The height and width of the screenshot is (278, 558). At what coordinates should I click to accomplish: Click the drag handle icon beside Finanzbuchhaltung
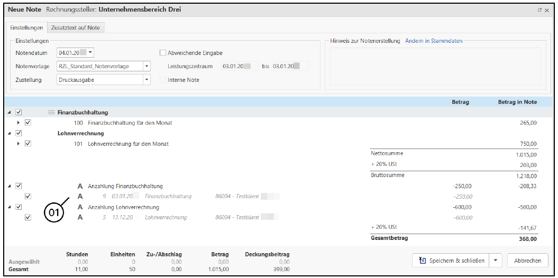(x=51, y=113)
